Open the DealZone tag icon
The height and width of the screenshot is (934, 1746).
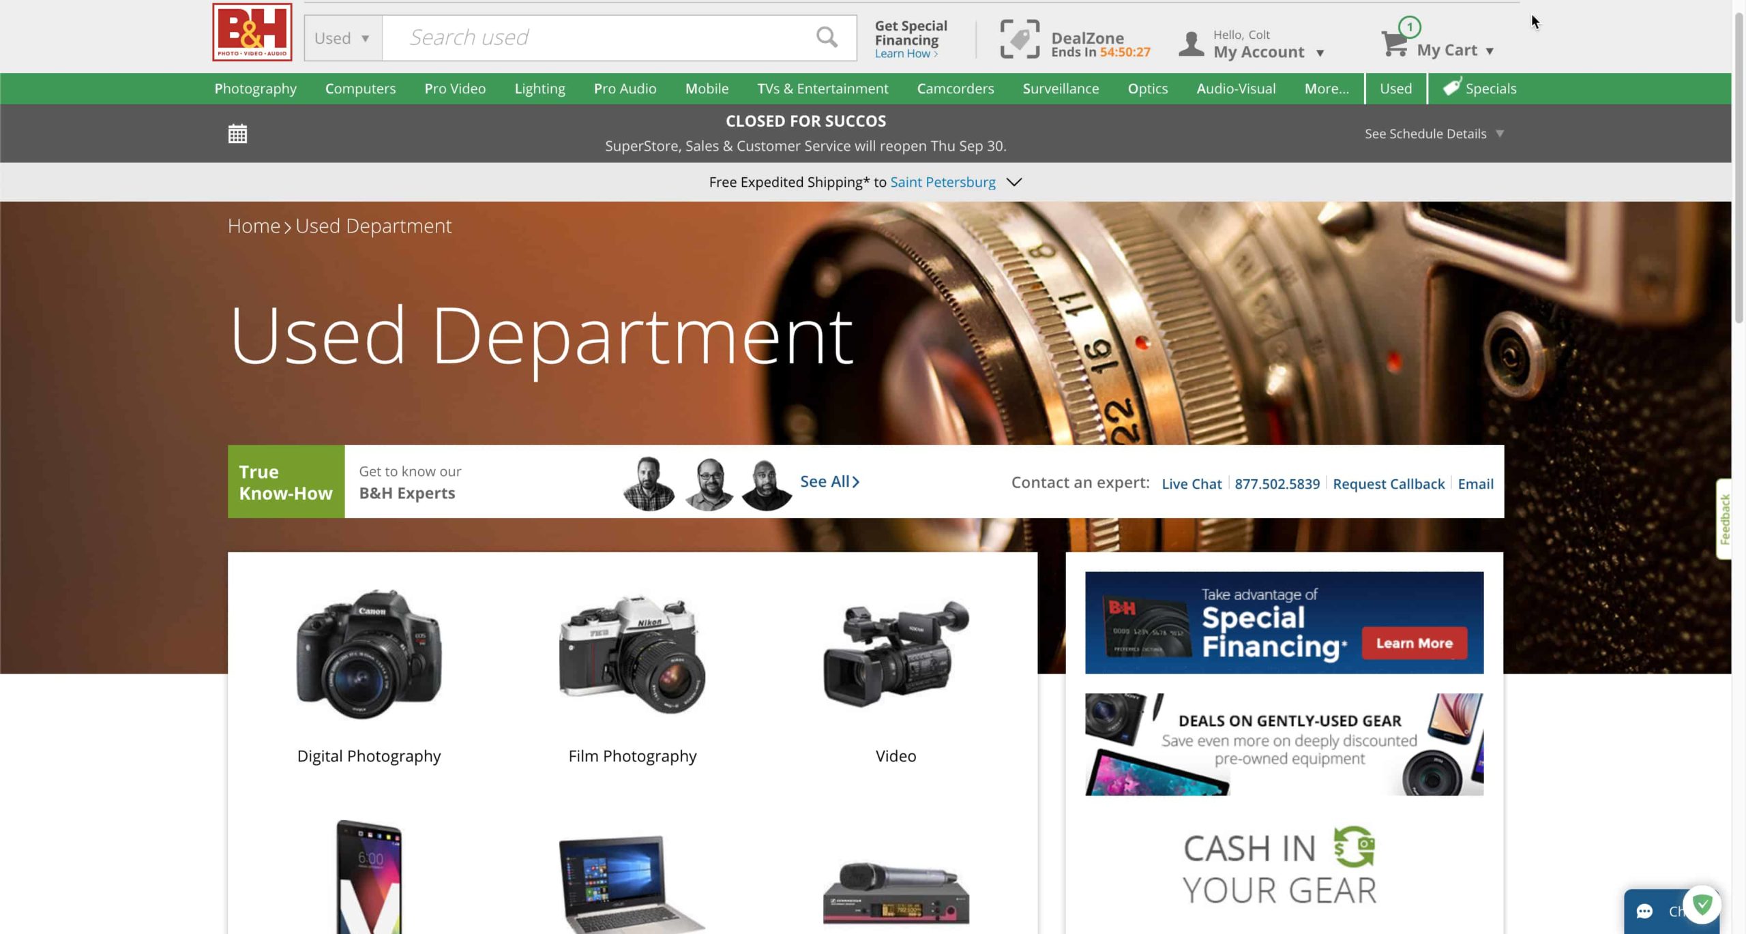coord(1020,39)
